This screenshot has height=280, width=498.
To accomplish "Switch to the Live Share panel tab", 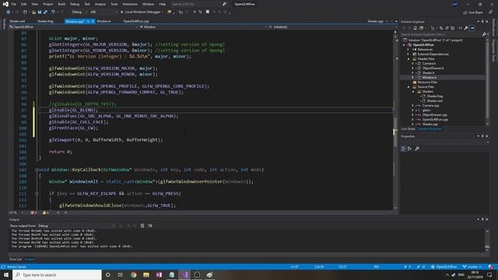I will (408, 129).
